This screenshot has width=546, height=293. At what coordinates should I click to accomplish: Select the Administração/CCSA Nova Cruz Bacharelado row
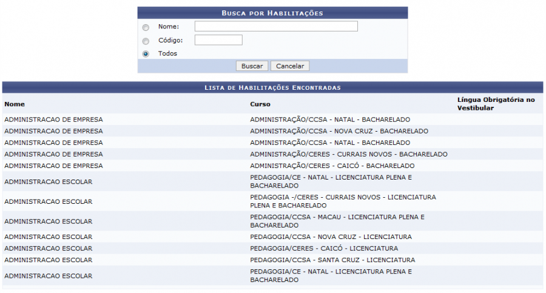click(339, 131)
